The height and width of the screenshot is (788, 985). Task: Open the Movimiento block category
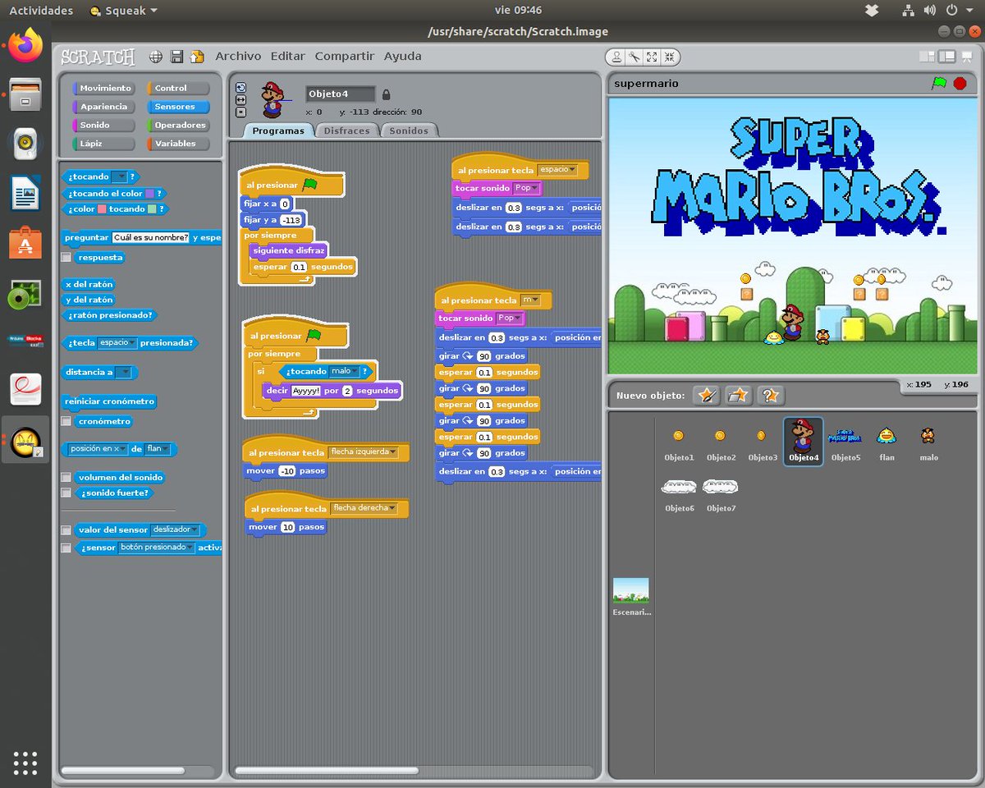pyautogui.click(x=103, y=88)
